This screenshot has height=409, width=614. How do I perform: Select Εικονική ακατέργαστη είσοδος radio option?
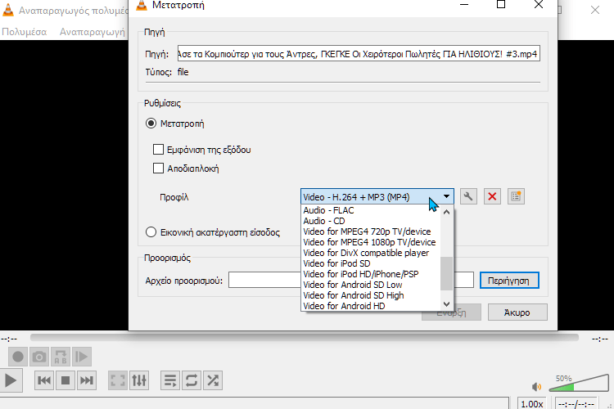(x=151, y=232)
